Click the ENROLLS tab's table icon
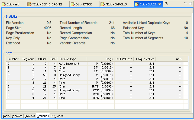This screenshot has width=194, height=120. point(102,4)
